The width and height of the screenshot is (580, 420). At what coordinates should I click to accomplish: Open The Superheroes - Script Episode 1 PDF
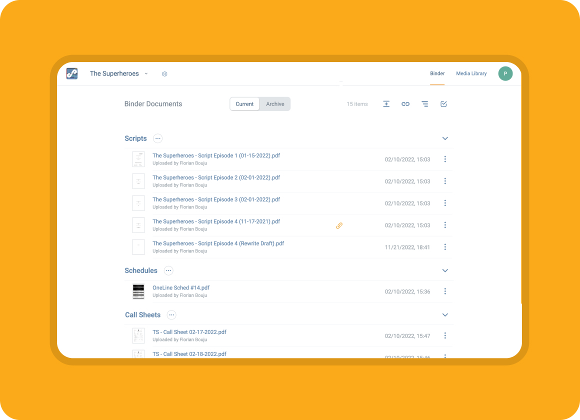tap(216, 155)
